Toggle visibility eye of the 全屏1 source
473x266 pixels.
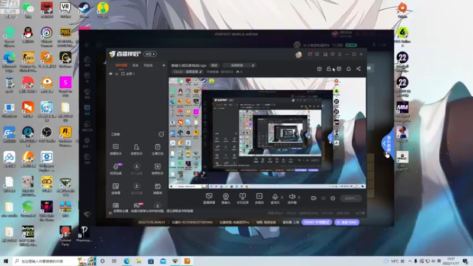111,73
